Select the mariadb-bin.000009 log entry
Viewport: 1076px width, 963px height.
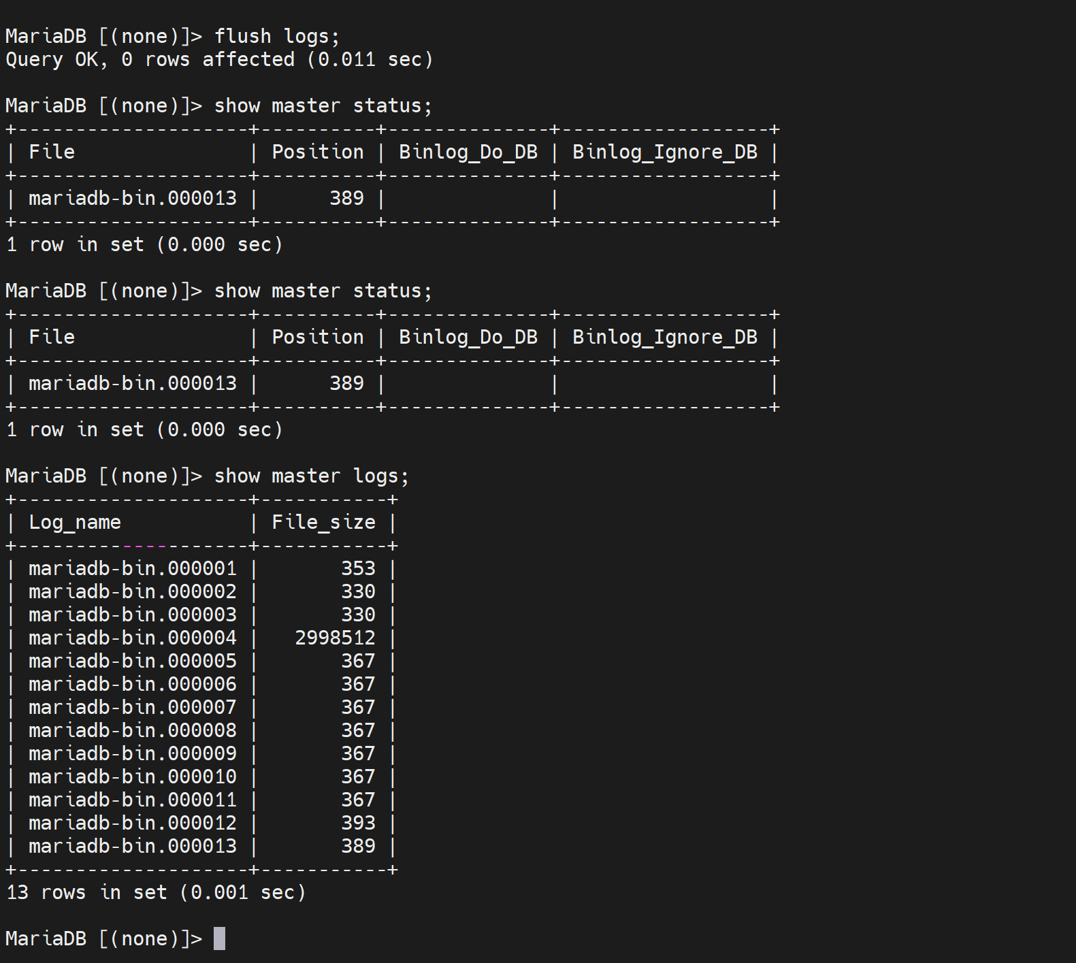click(132, 753)
